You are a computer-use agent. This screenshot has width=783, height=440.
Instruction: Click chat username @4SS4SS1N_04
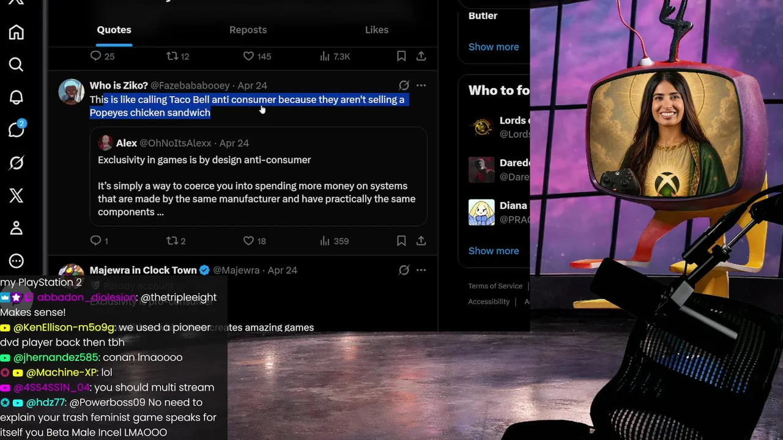click(x=52, y=387)
